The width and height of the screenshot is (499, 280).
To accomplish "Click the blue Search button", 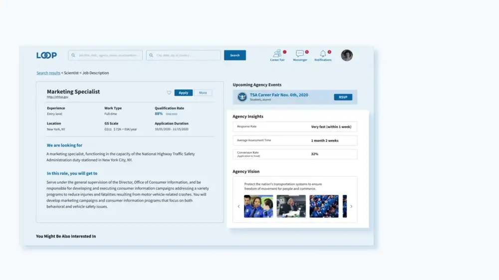I will tap(235, 55).
